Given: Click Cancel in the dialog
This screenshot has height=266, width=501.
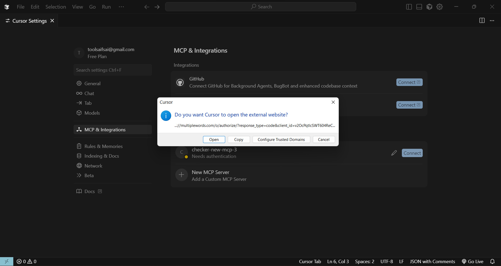Looking at the screenshot, I should click(324, 139).
